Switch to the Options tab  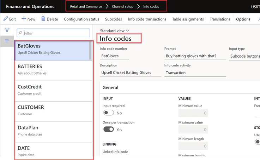pyautogui.click(x=243, y=19)
